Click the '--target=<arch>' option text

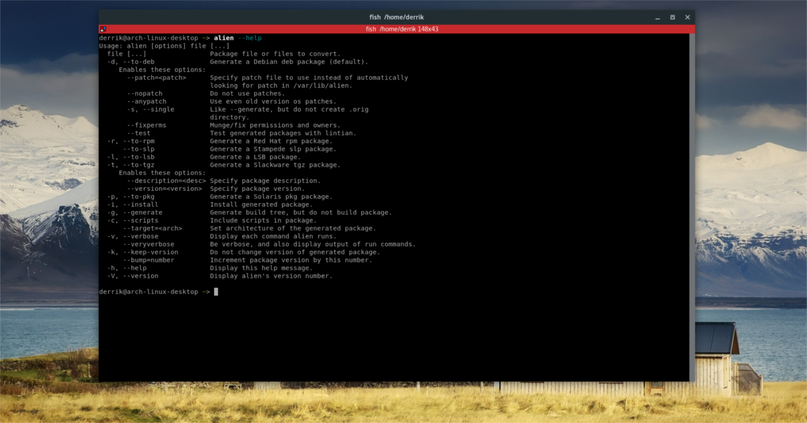tap(154, 228)
